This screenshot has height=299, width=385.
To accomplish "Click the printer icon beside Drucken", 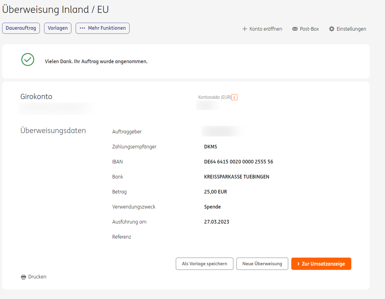I will click(x=24, y=277).
